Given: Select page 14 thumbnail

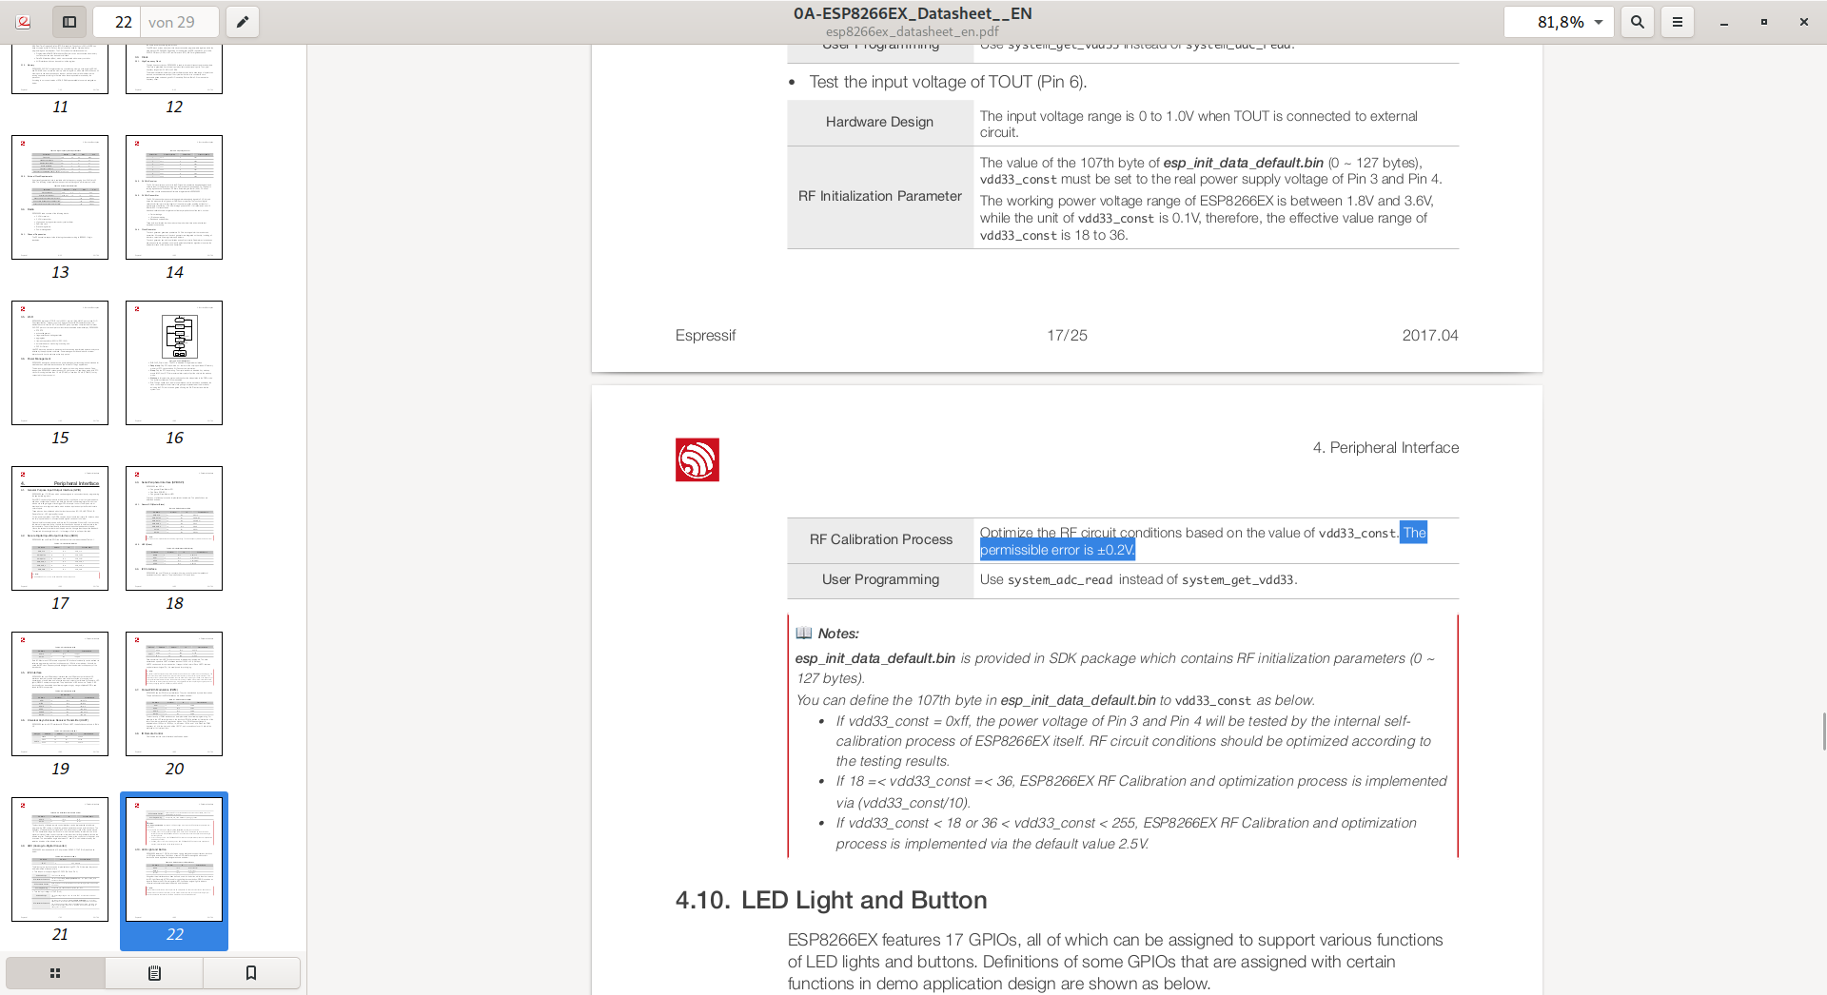Looking at the screenshot, I should [x=174, y=197].
